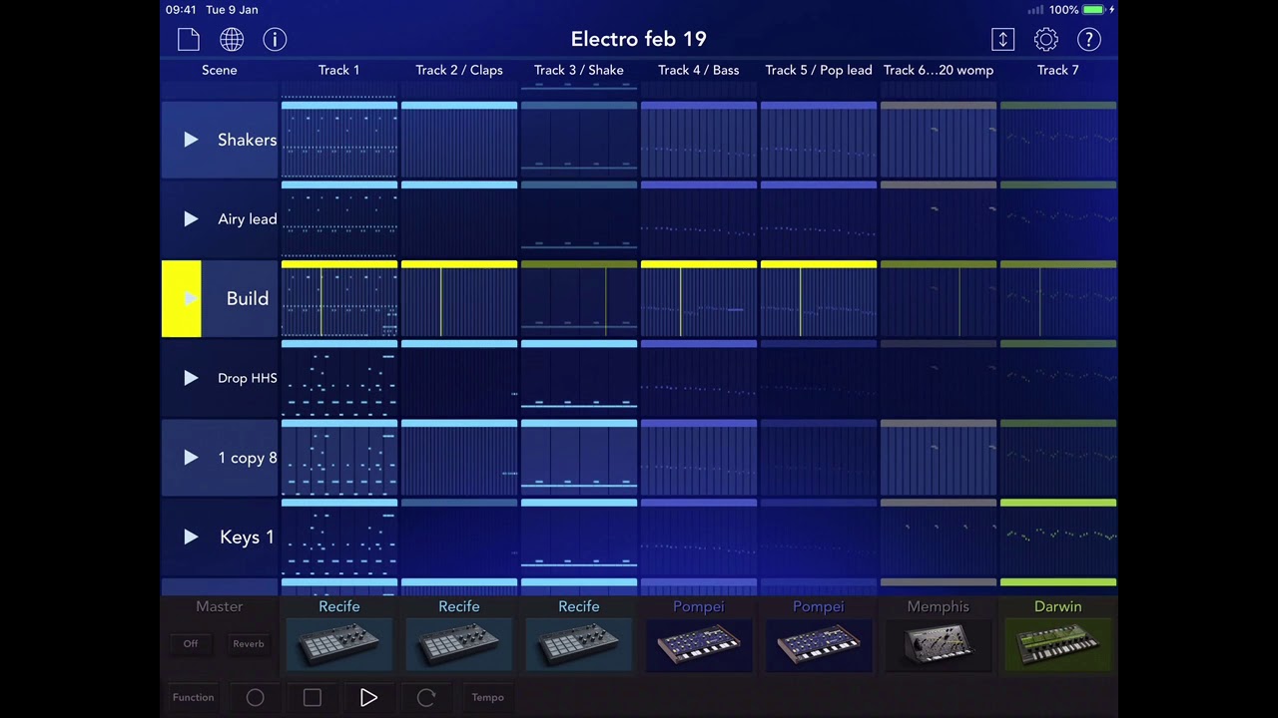Tap the status bar time 09:41
Image resolution: width=1278 pixels, height=718 pixels.
(x=181, y=10)
